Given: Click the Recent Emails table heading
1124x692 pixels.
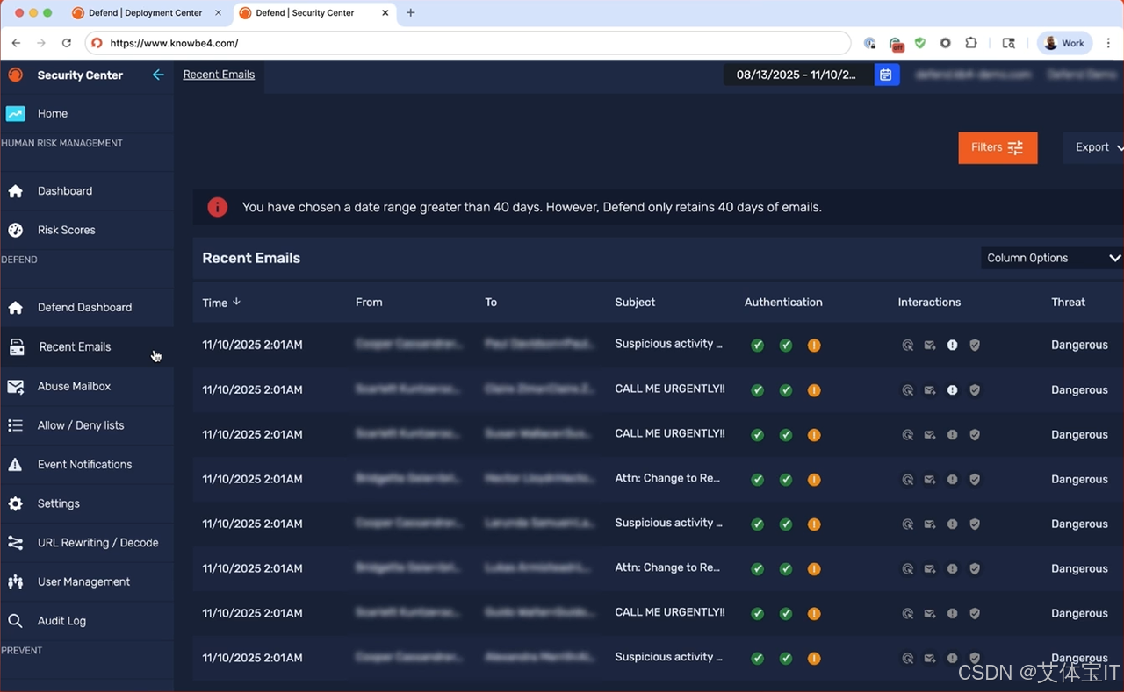Looking at the screenshot, I should [251, 258].
